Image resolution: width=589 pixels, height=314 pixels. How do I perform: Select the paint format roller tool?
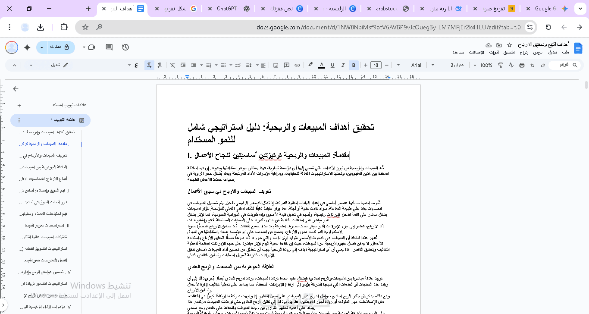[500, 65]
